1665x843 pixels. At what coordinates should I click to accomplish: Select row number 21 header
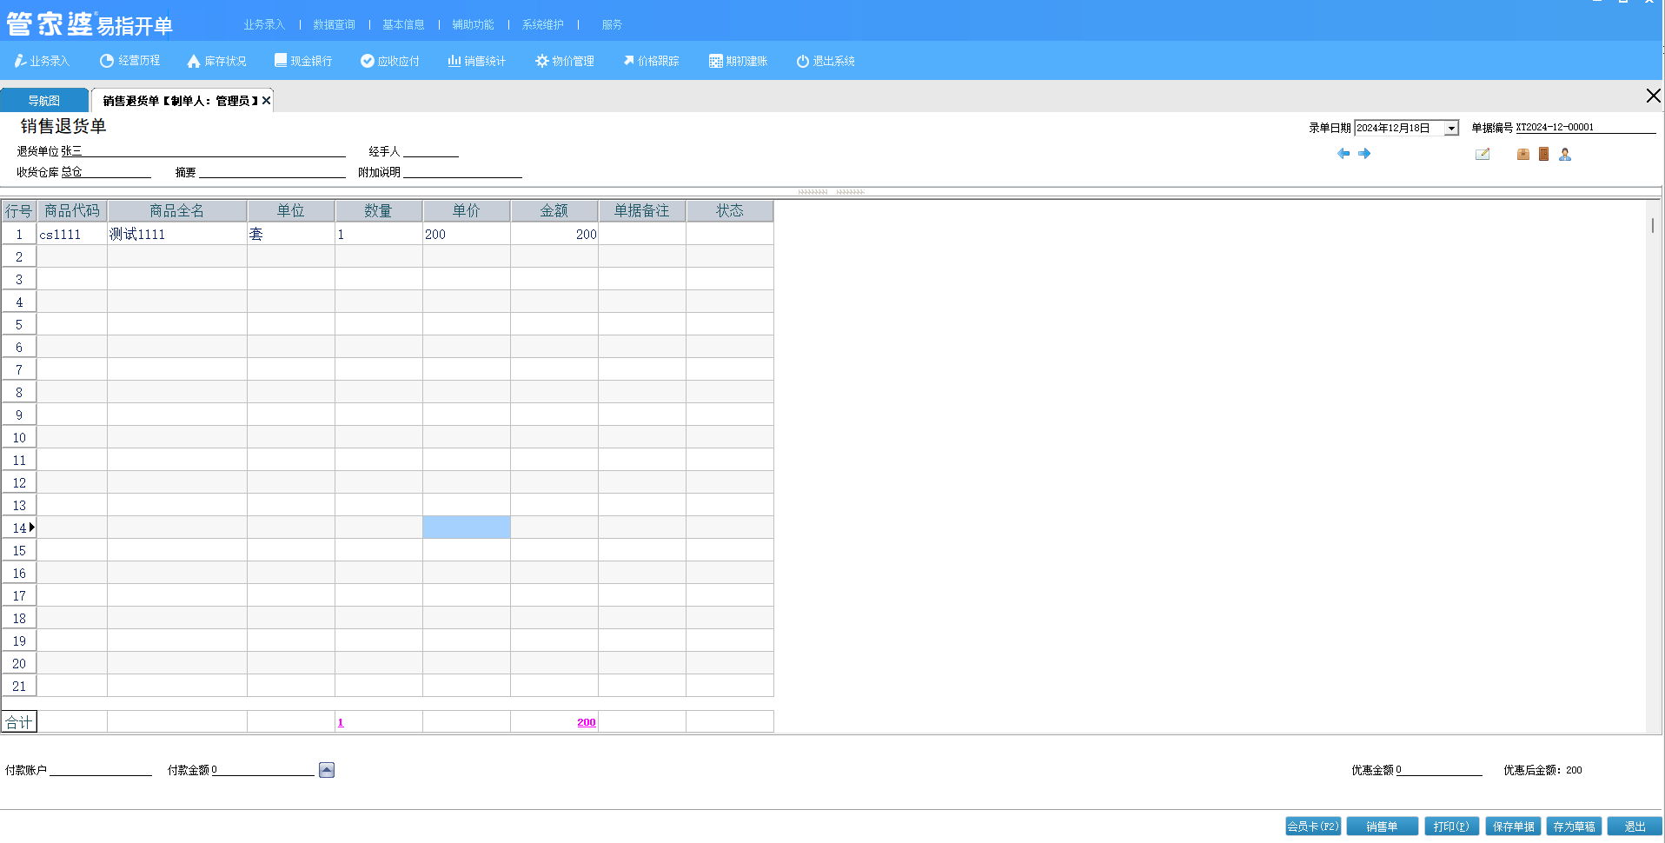click(x=19, y=686)
